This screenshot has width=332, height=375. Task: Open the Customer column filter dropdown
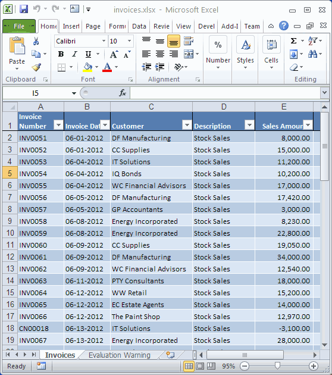coord(187,125)
